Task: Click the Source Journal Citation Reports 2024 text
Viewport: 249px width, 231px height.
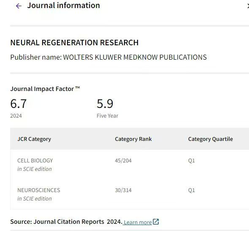Action: tap(66, 222)
